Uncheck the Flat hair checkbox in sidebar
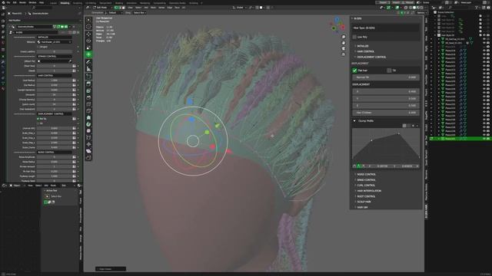The height and width of the screenshot is (276, 492). pos(354,71)
